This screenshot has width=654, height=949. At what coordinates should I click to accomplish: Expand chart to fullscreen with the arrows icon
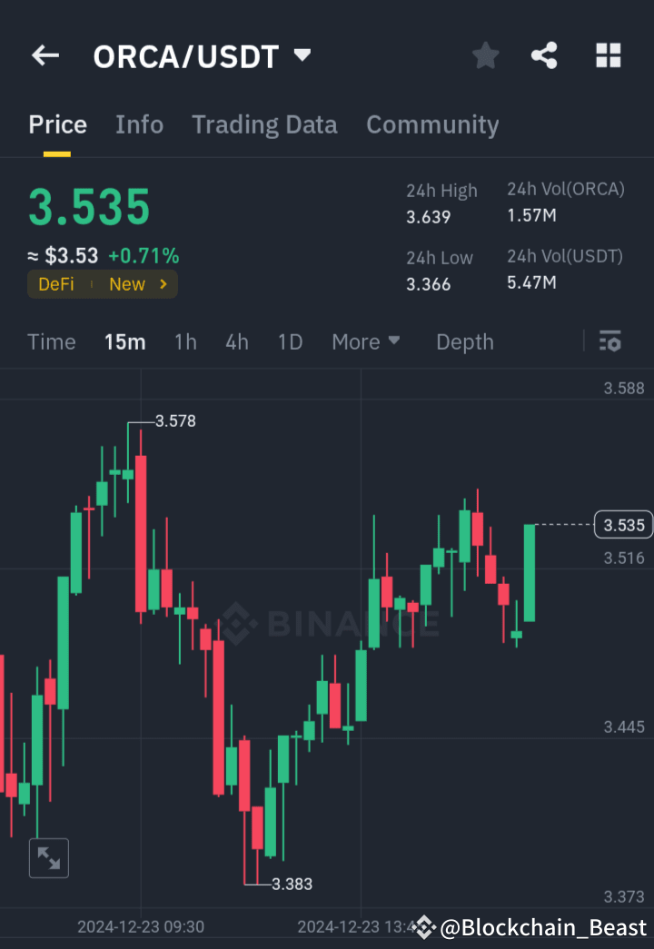(48, 857)
